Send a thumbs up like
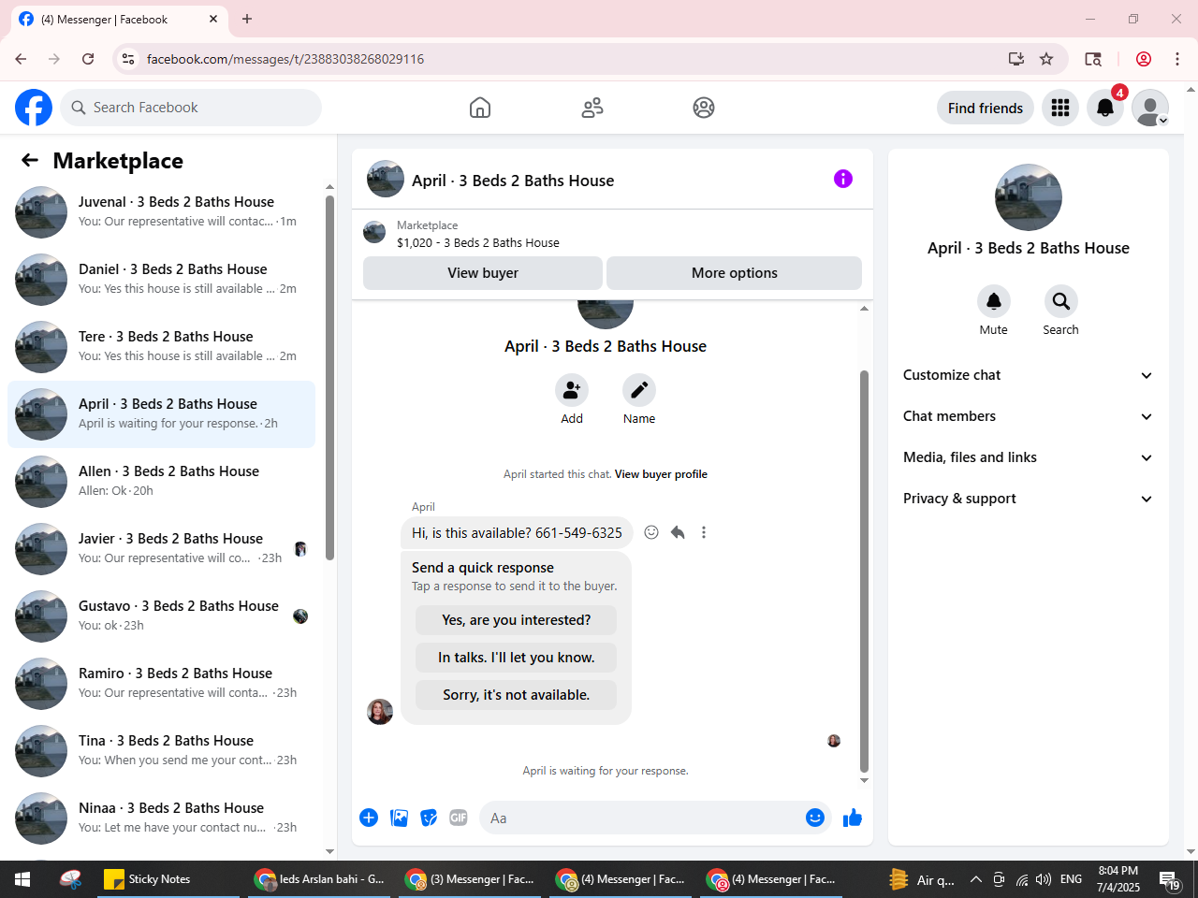The height and width of the screenshot is (898, 1198). pos(853,818)
